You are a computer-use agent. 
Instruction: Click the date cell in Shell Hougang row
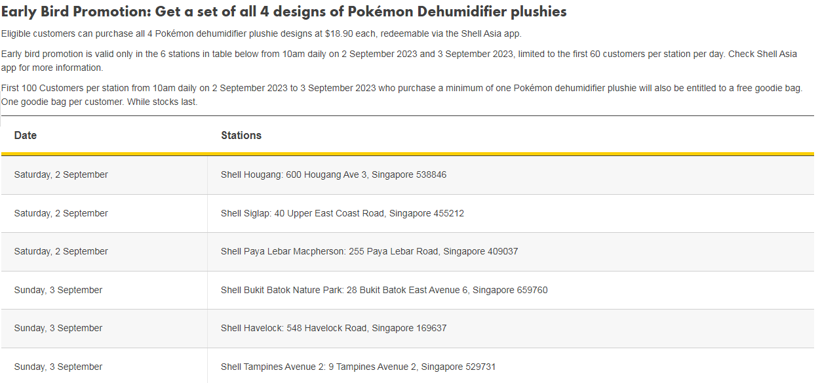61,175
